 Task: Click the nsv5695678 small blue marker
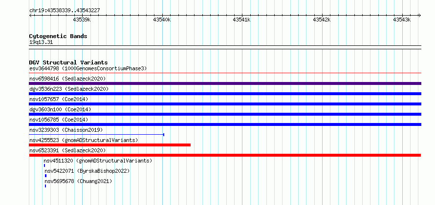point(45,186)
